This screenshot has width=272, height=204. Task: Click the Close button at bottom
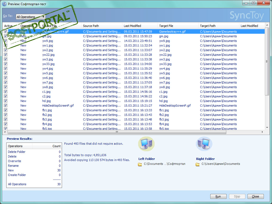coord(255,196)
